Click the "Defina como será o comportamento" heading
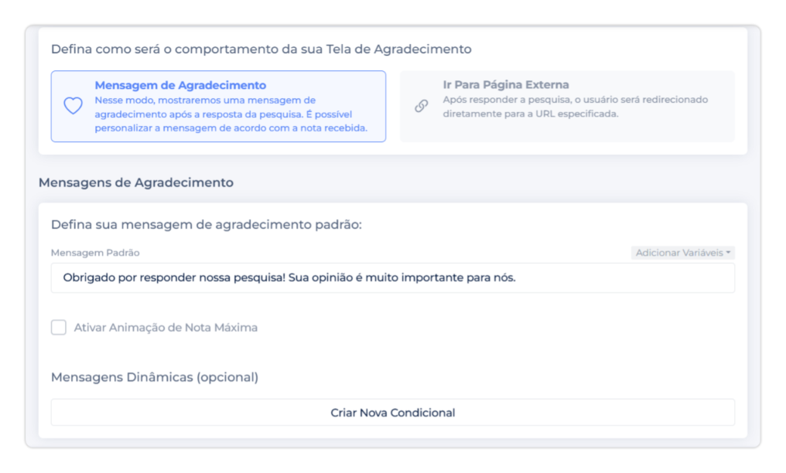The image size is (786, 473). coord(261,49)
